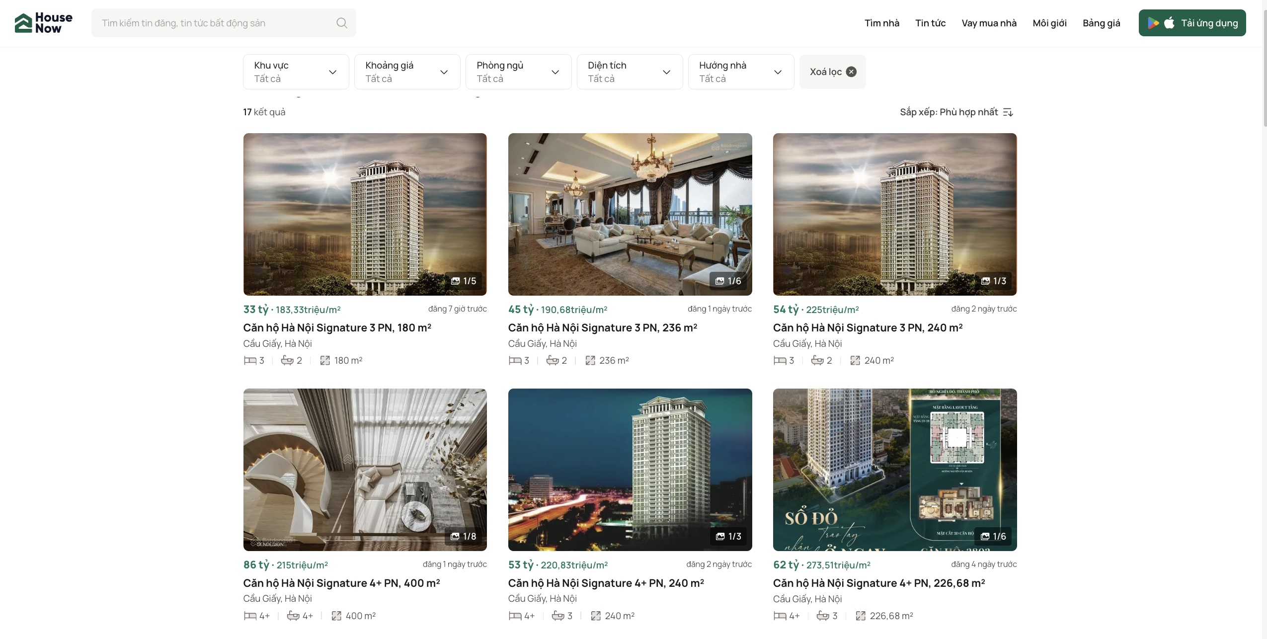Click the Tải ứng dụng button
The width and height of the screenshot is (1267, 639).
coord(1192,23)
